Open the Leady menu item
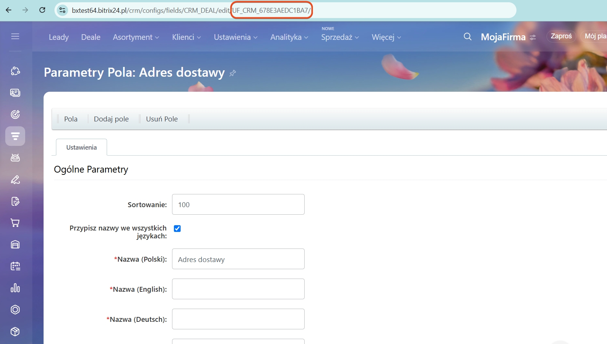The image size is (607, 344). pyautogui.click(x=59, y=37)
